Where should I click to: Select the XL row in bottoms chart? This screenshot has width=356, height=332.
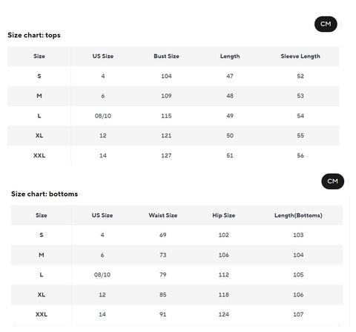click(177, 295)
